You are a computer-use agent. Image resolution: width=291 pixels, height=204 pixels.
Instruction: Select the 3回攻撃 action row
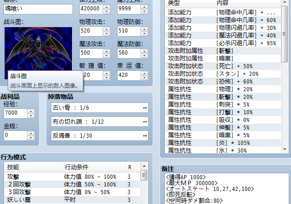click(x=73, y=192)
